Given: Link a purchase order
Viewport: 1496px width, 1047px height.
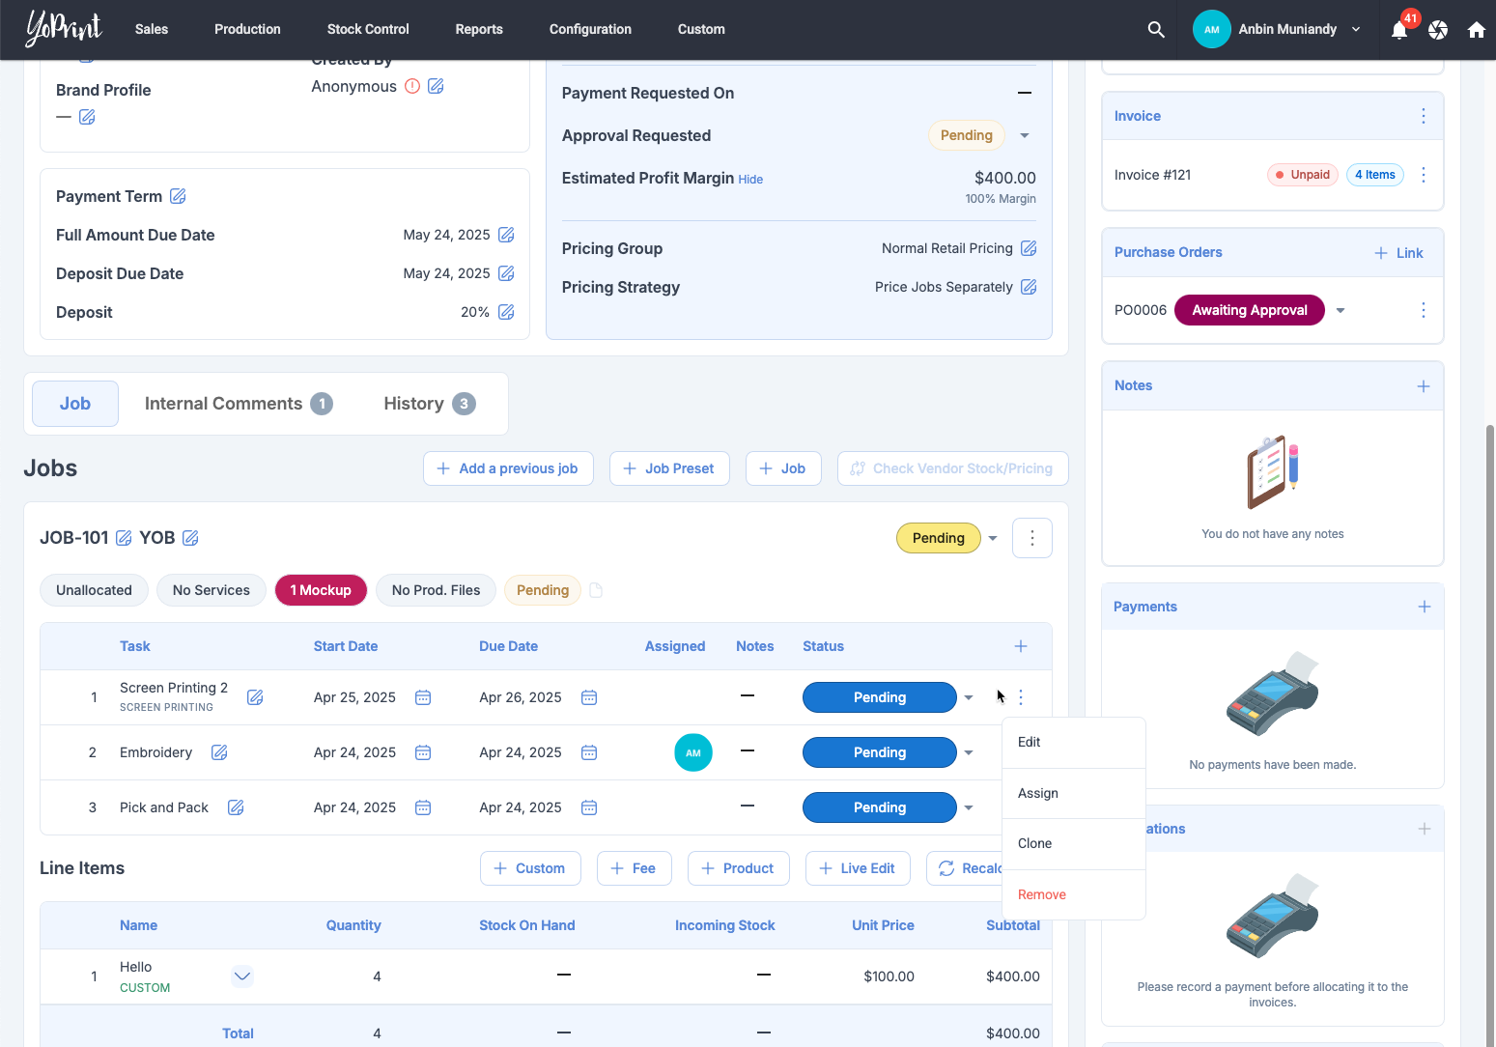Looking at the screenshot, I should coord(1398,253).
